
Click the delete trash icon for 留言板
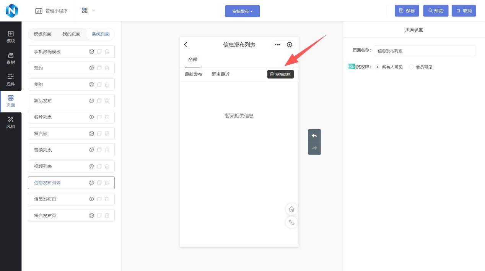click(107, 133)
